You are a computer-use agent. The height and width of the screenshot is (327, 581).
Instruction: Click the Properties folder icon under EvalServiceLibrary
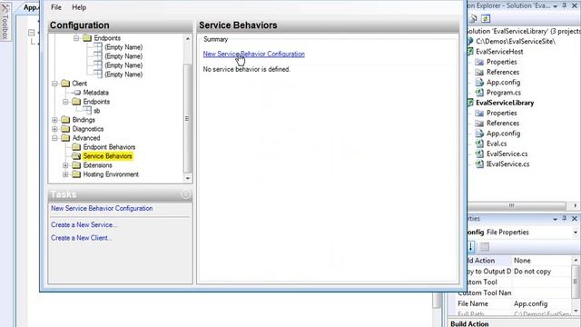(x=479, y=113)
